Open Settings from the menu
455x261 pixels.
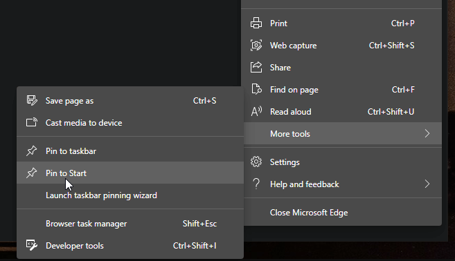click(343, 162)
